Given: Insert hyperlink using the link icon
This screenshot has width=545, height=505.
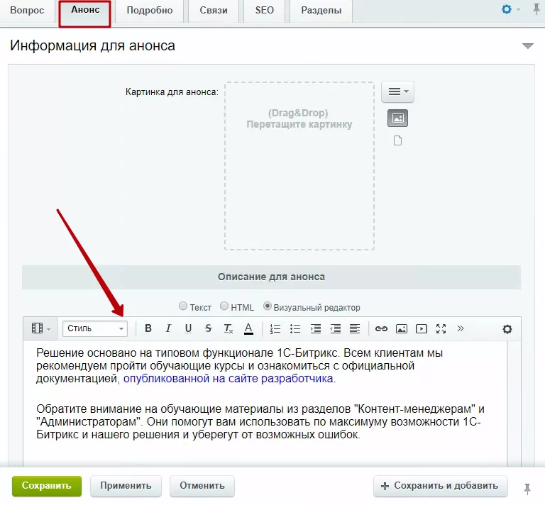Looking at the screenshot, I should (x=381, y=328).
